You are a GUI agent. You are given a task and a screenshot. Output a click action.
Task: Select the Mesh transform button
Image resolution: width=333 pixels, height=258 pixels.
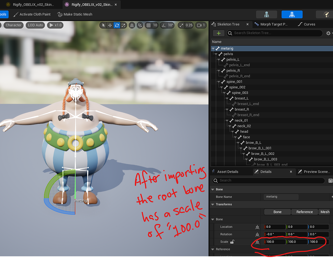coord(325,212)
